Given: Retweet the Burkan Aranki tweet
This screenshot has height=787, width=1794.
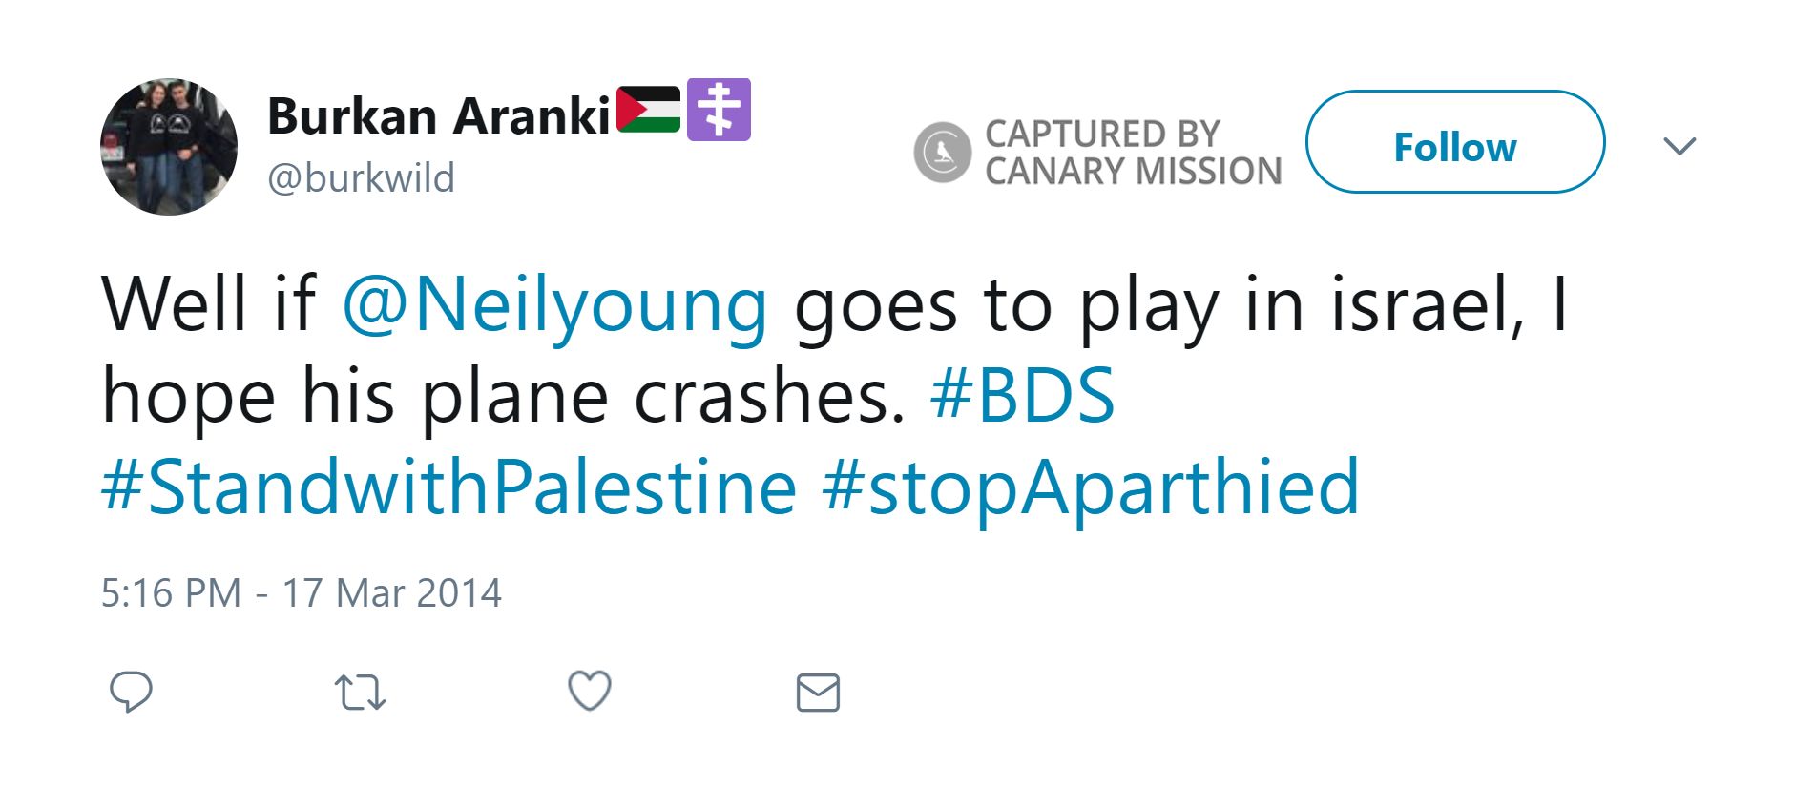Looking at the screenshot, I should (x=360, y=693).
